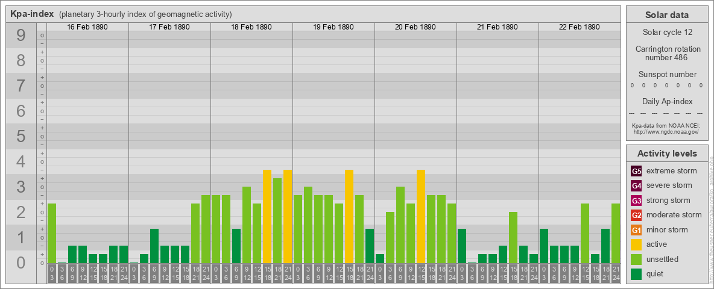
Task: Click the 'moderate storm' legend label
Action: [x=674, y=214]
